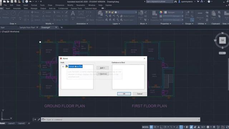Expand the Sample Floor Plan tree node

click(x=63, y=67)
